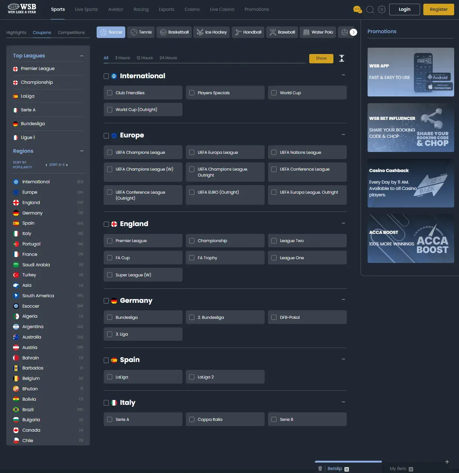Collapse the Germany section
459x473 pixels.
pyautogui.click(x=343, y=299)
